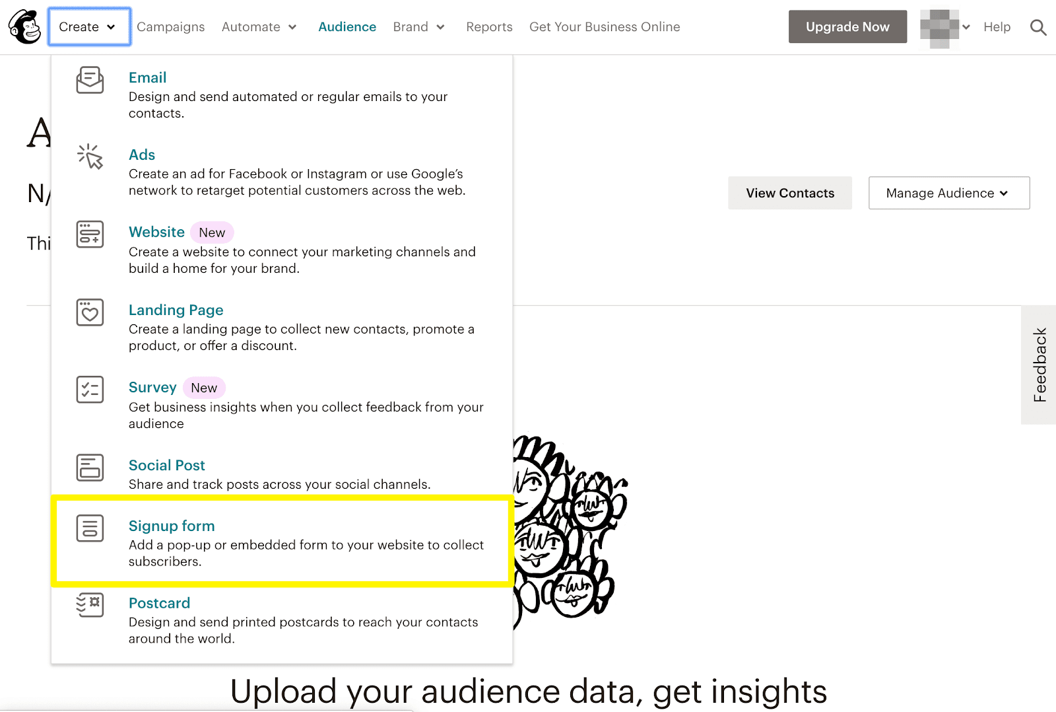Click 'Create a website to connect' description
1056x712 pixels.
[302, 260]
